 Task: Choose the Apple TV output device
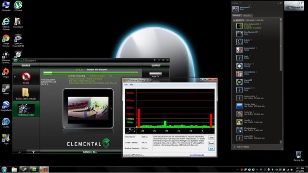click(155, 74)
